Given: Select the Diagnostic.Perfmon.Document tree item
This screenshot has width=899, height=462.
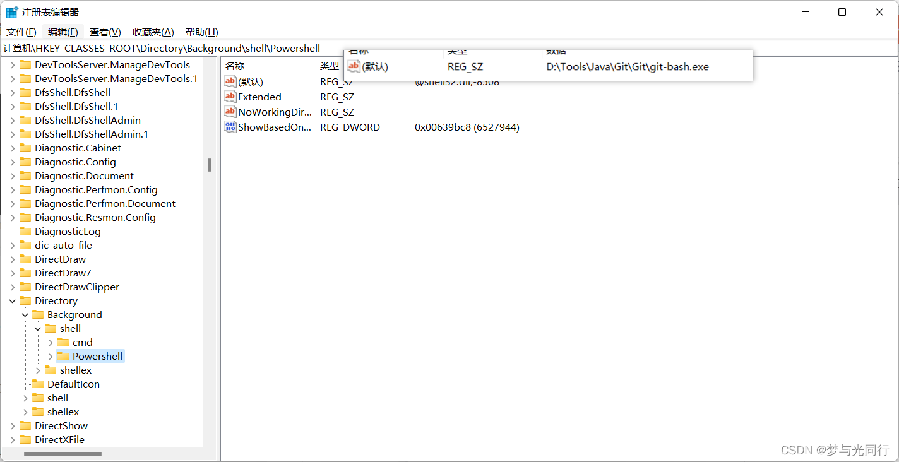Looking at the screenshot, I should (105, 204).
